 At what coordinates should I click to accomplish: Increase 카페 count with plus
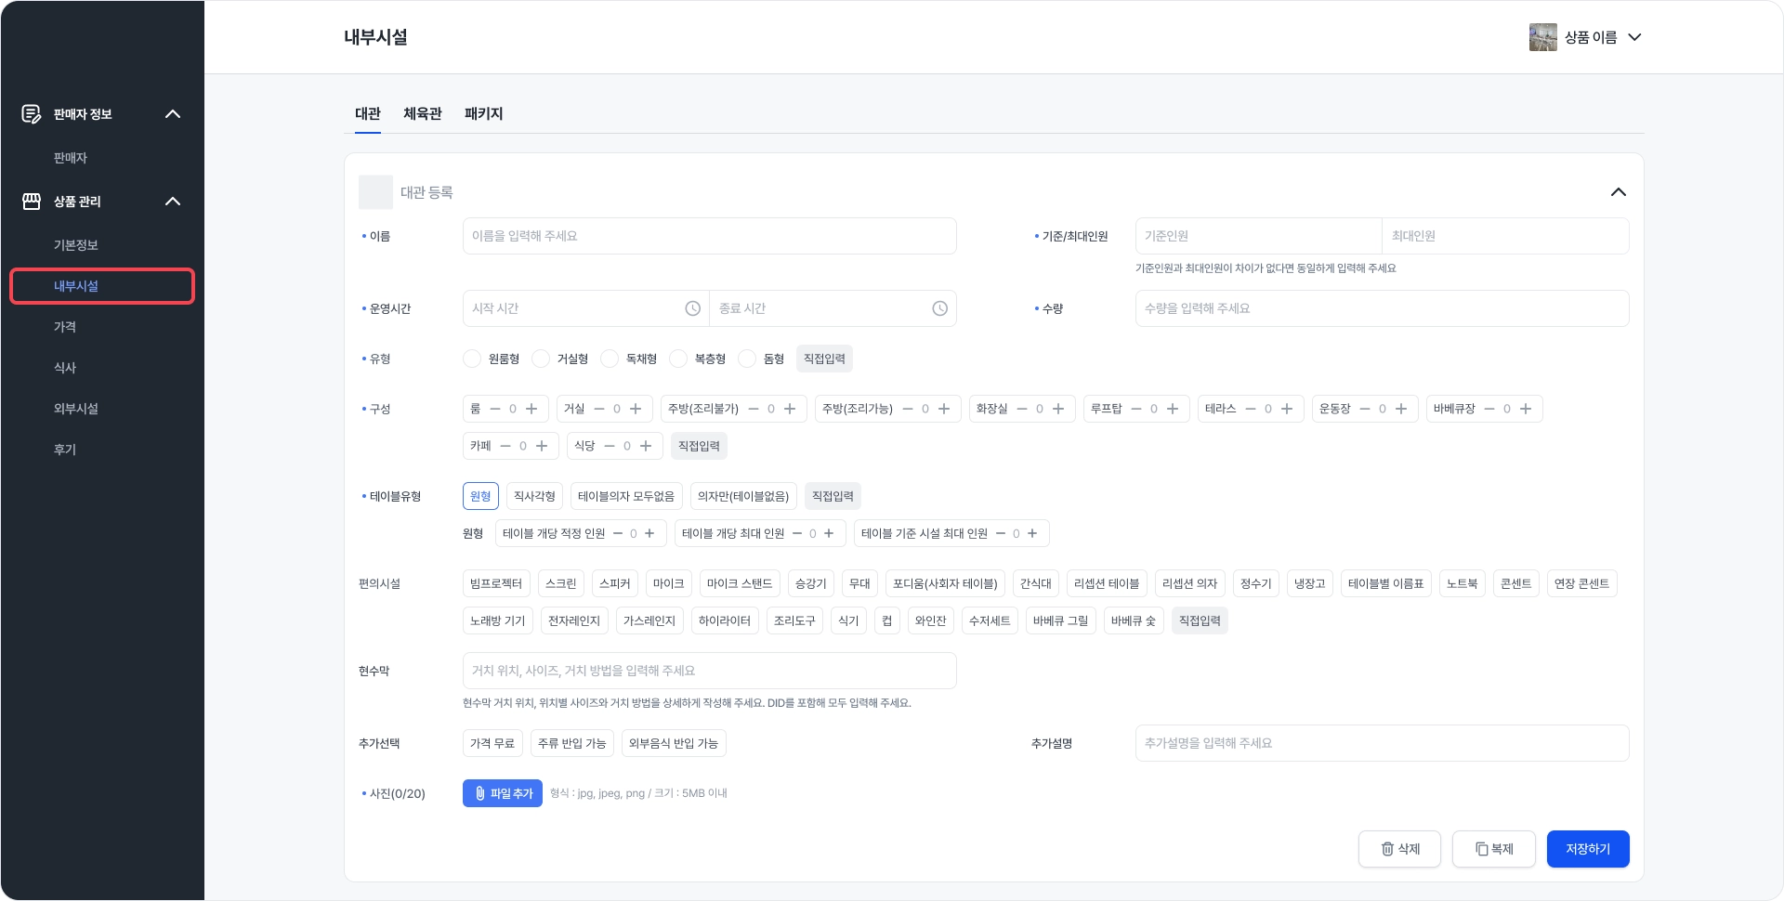(542, 446)
